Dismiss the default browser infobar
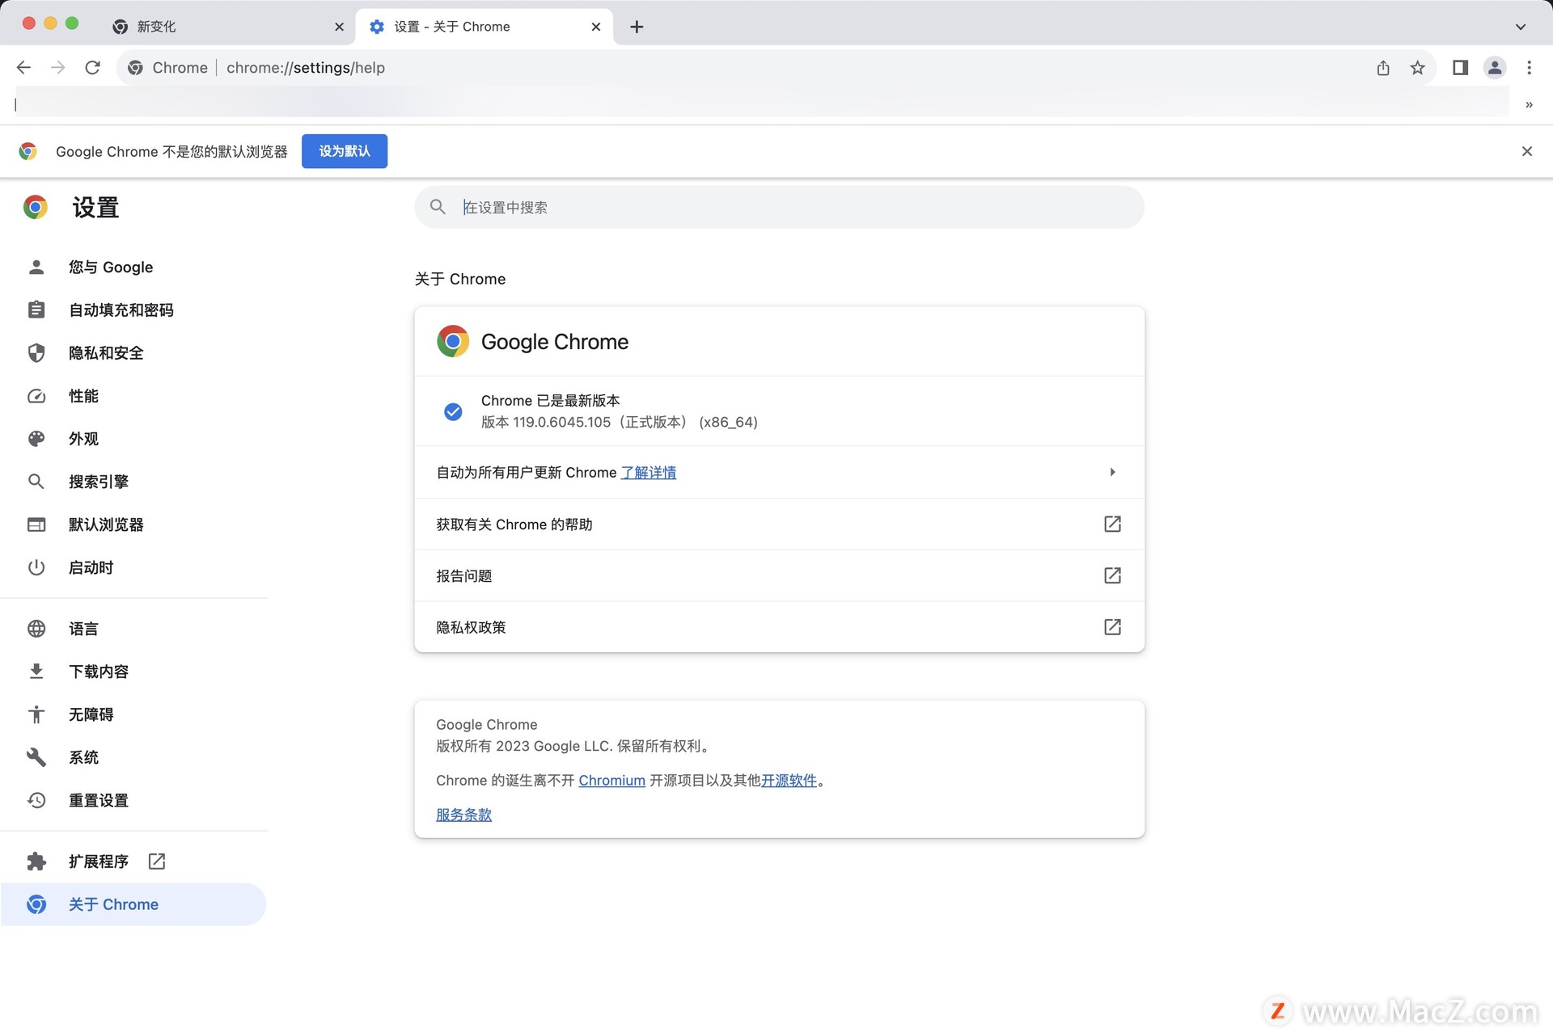 [x=1527, y=151]
